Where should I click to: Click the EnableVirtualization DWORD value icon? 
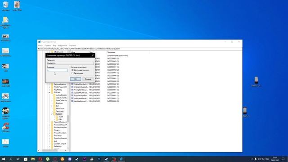(72, 87)
